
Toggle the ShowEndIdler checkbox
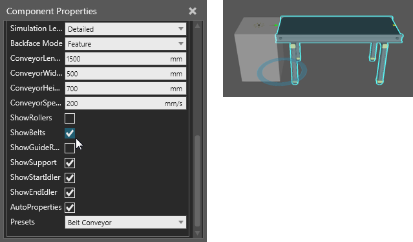pos(70,193)
